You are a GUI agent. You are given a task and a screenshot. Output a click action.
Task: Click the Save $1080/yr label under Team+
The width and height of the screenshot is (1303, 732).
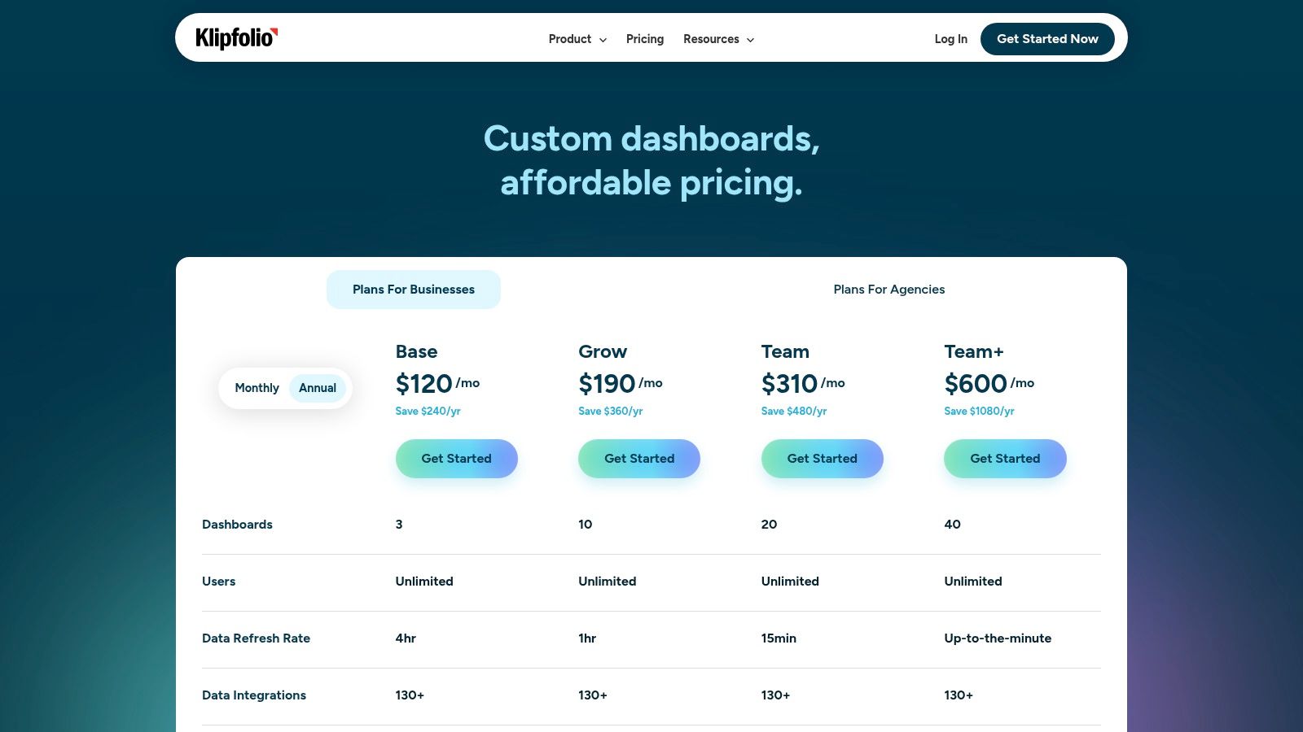978,411
